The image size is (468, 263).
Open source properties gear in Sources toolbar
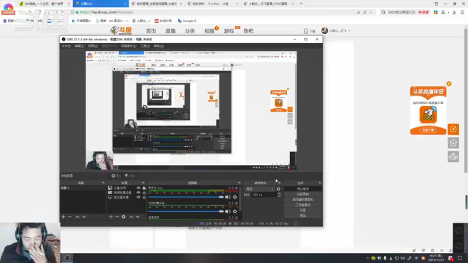tap(123, 217)
